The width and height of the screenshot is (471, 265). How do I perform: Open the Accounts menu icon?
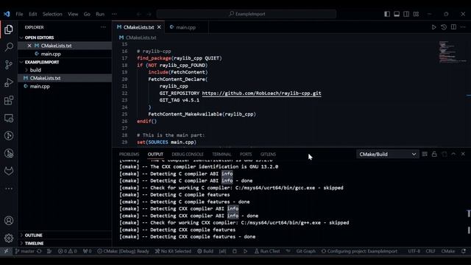9,221
